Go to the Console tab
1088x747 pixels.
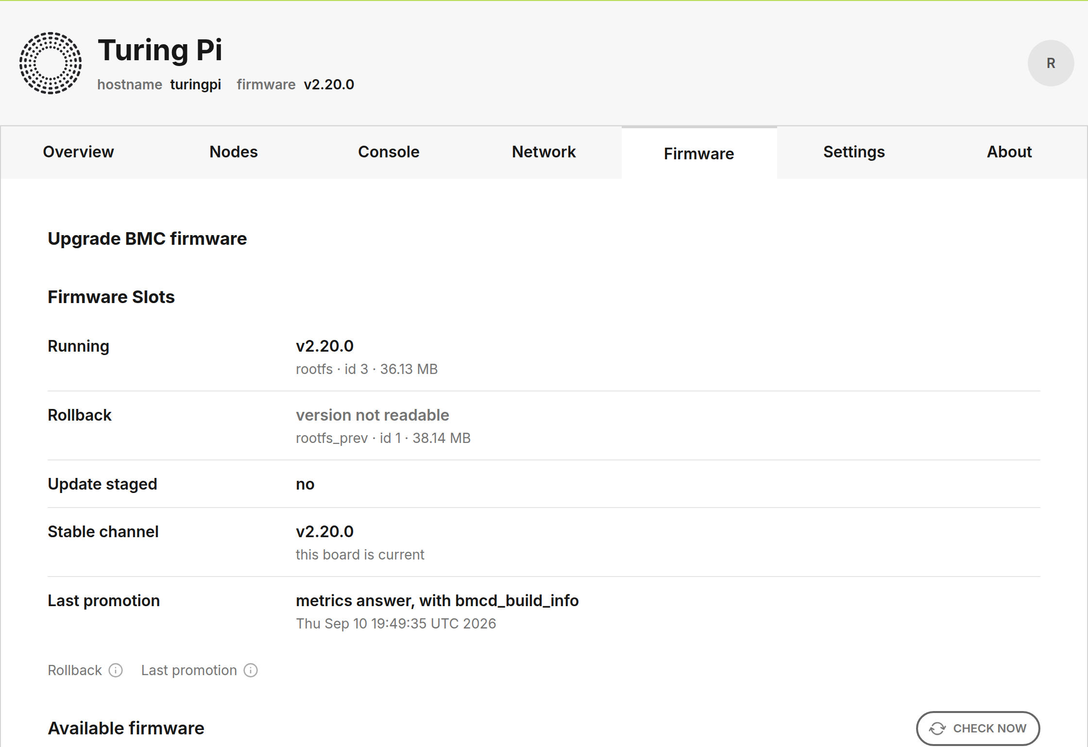(389, 152)
